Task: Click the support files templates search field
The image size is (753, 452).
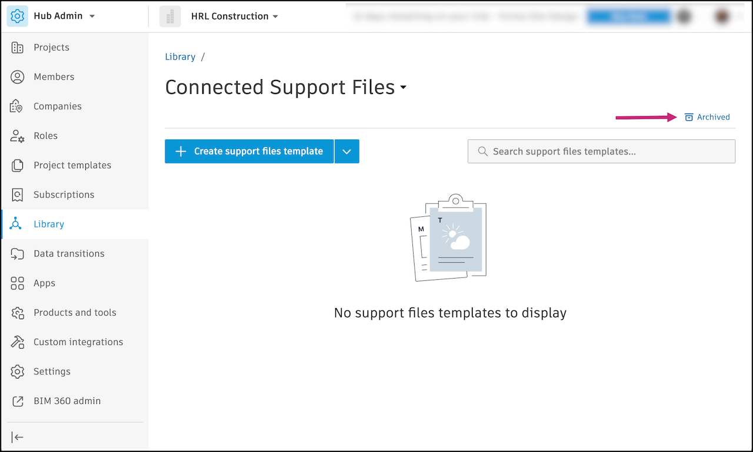Action: click(x=601, y=151)
